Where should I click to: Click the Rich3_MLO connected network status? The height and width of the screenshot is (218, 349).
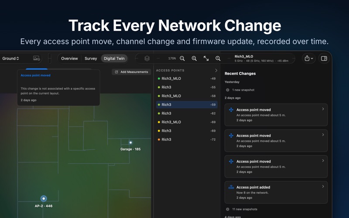(261, 58)
